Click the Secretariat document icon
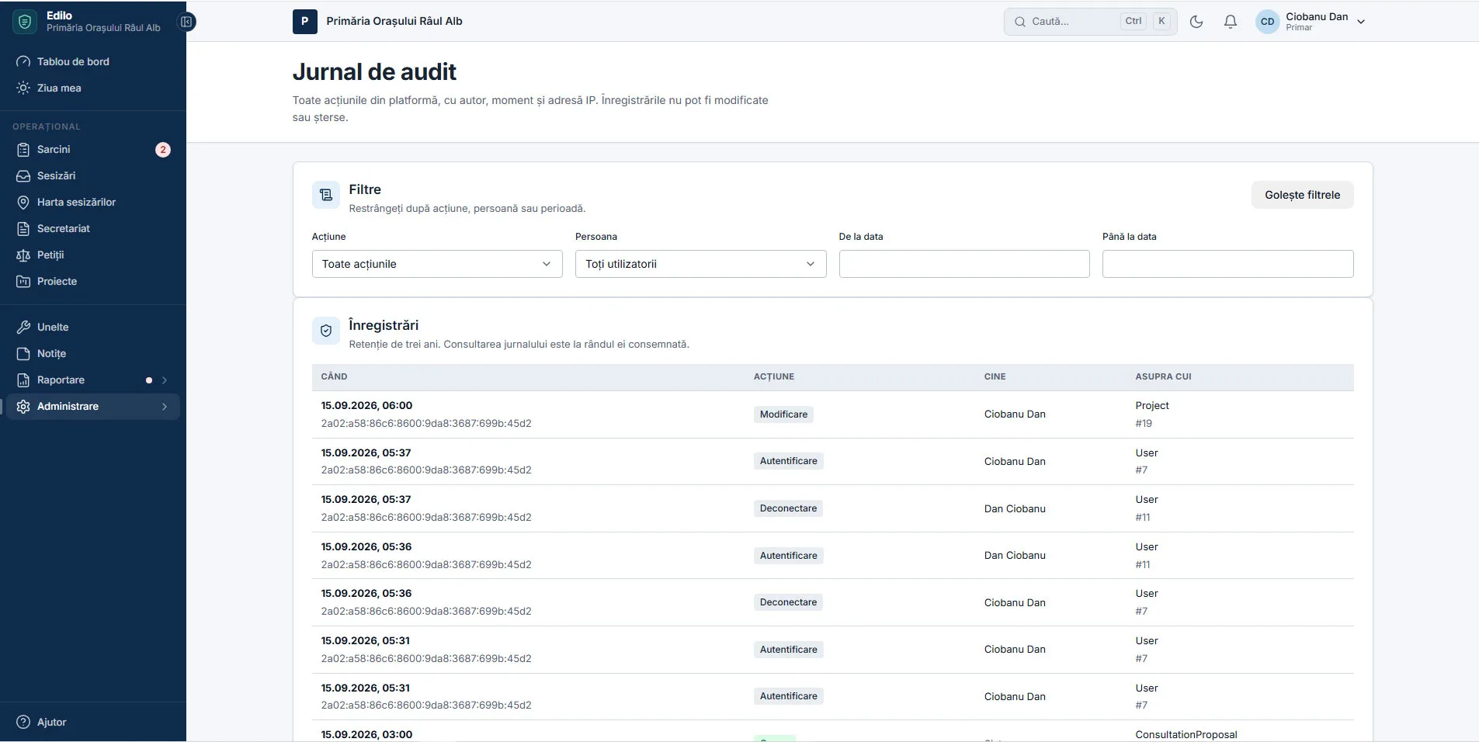 click(23, 228)
